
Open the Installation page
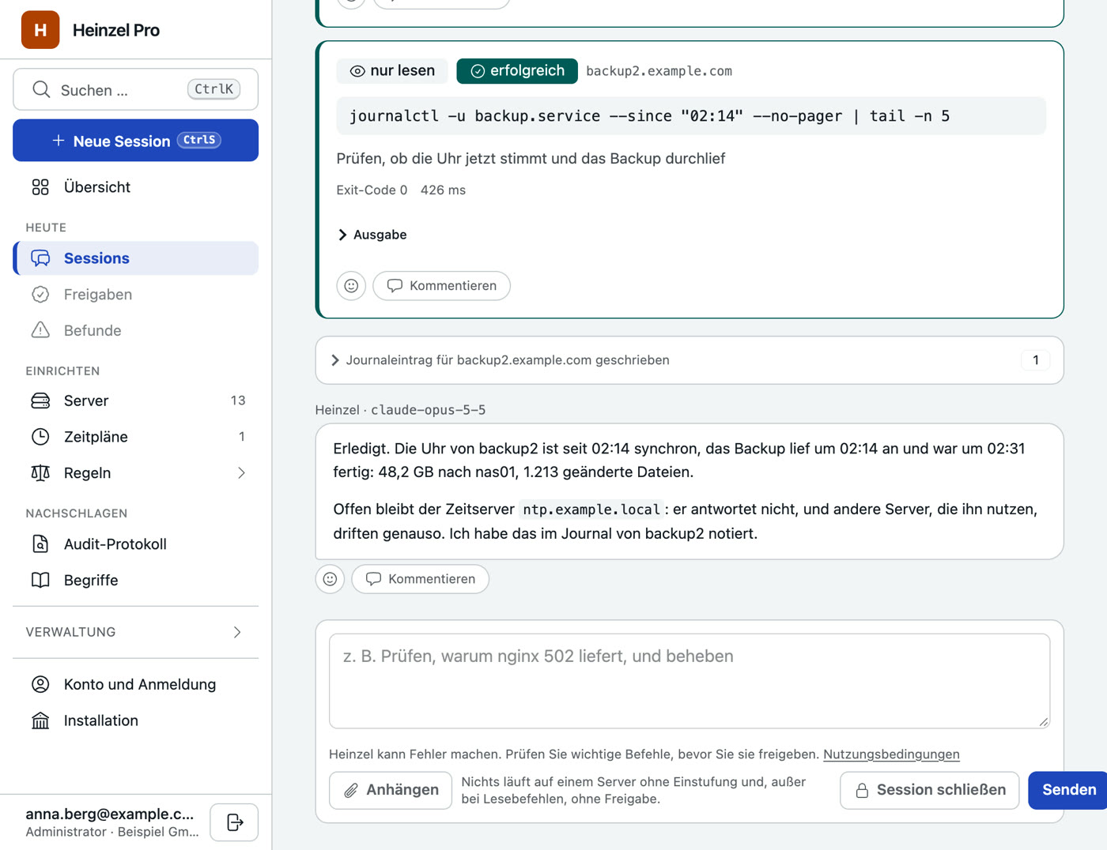(x=136, y=720)
